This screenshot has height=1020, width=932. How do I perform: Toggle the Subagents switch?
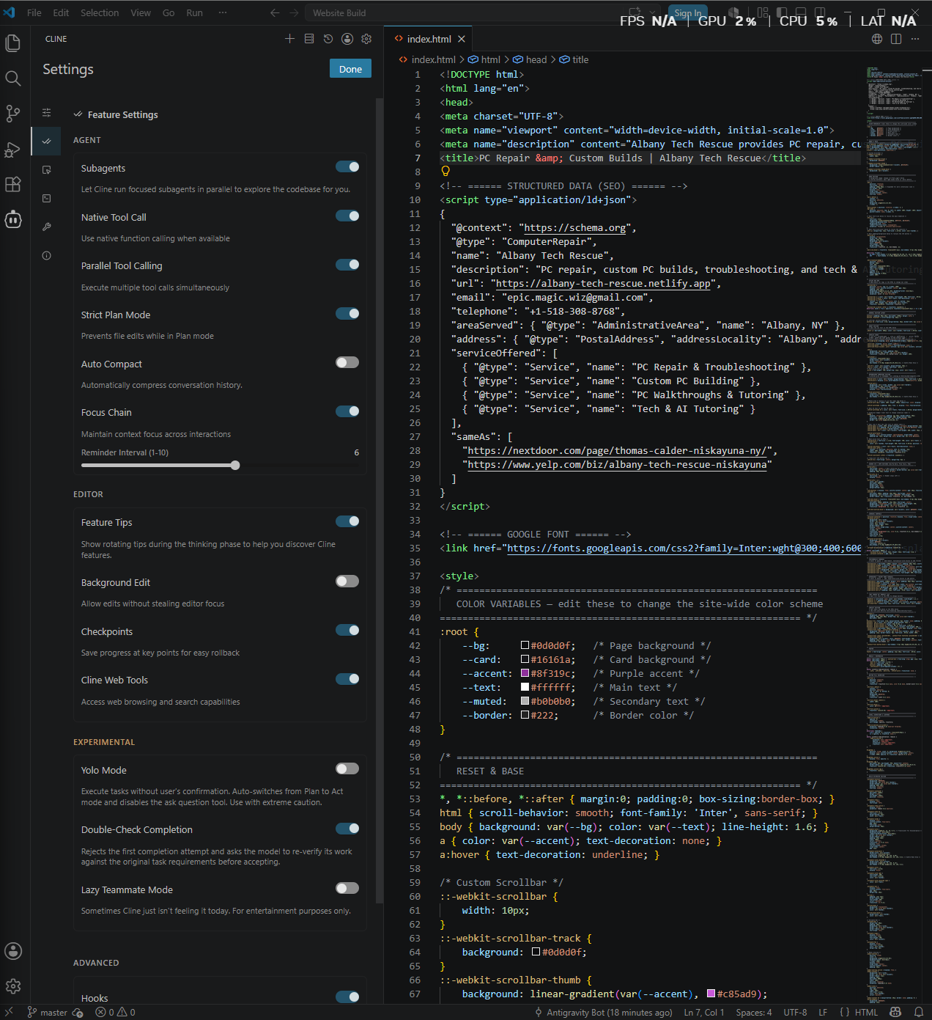347,167
